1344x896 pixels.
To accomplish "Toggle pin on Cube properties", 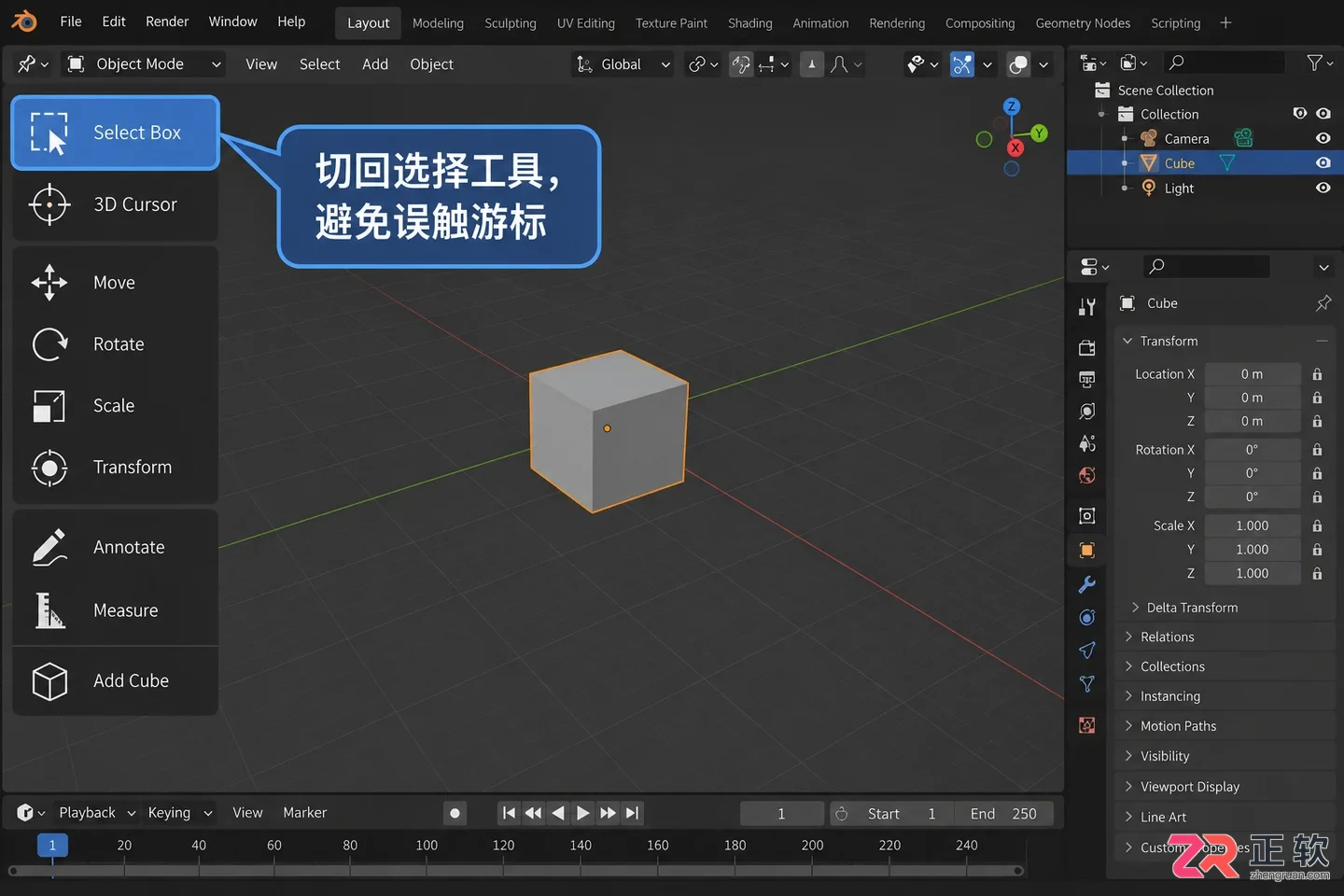I will [1323, 303].
